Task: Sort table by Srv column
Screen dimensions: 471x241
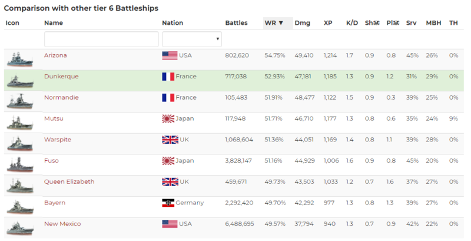Action: (412, 23)
